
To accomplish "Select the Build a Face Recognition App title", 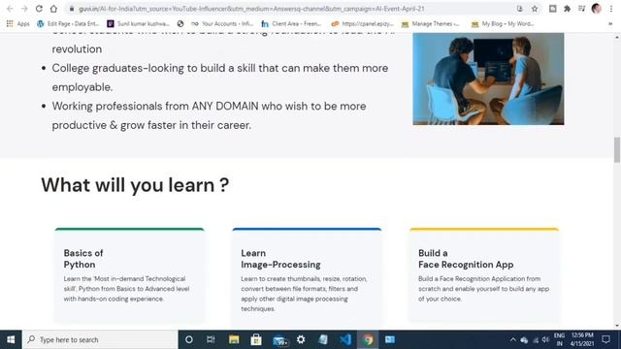I will pyautogui.click(x=466, y=259).
